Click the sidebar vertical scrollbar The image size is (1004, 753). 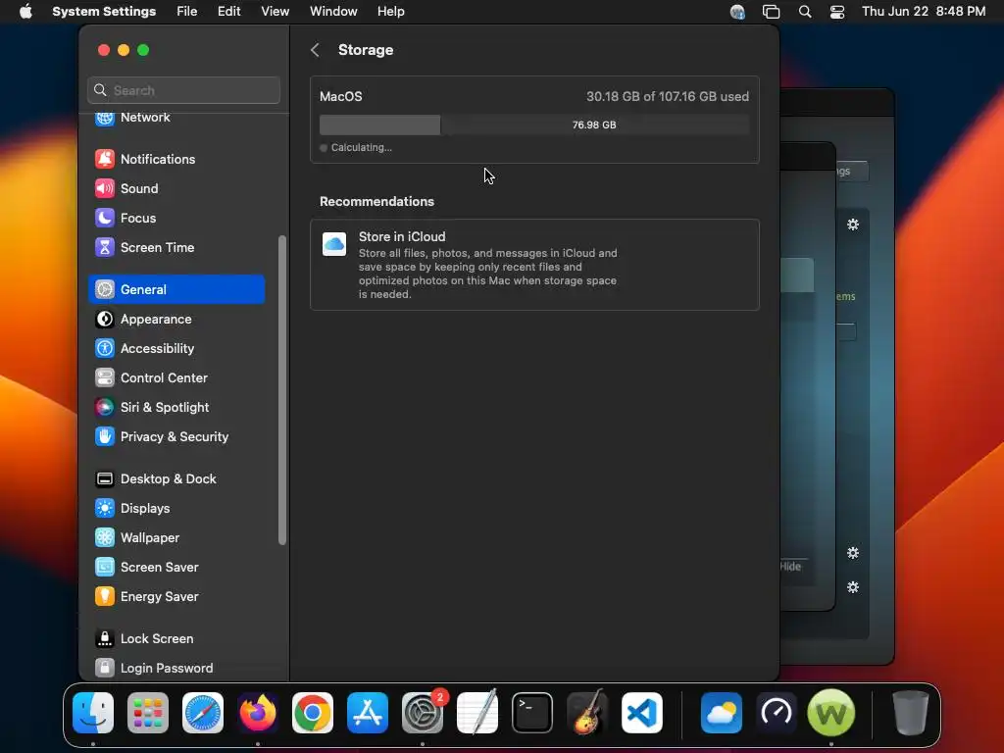(x=281, y=390)
